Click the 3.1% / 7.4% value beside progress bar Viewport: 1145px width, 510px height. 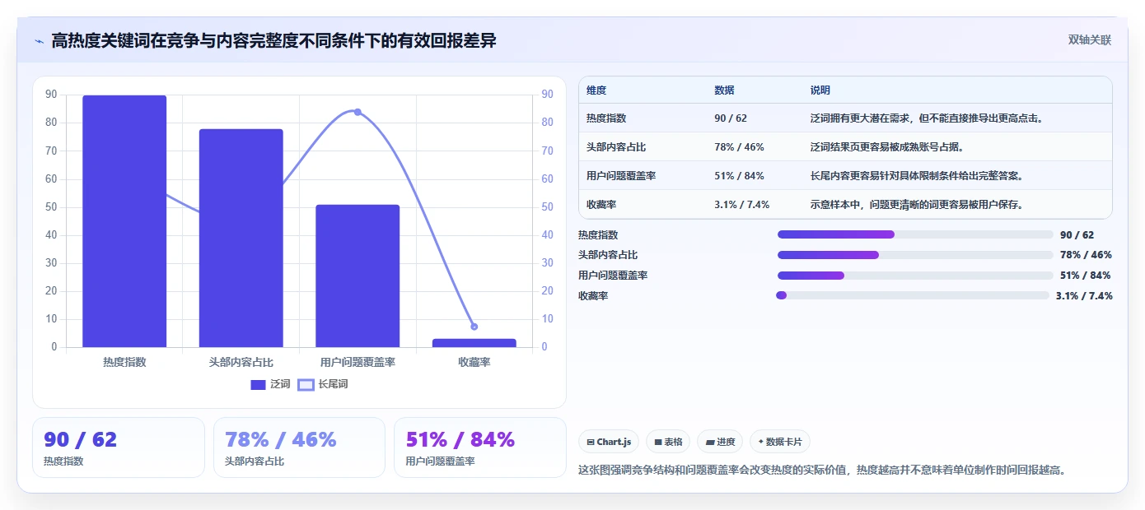[1084, 295]
